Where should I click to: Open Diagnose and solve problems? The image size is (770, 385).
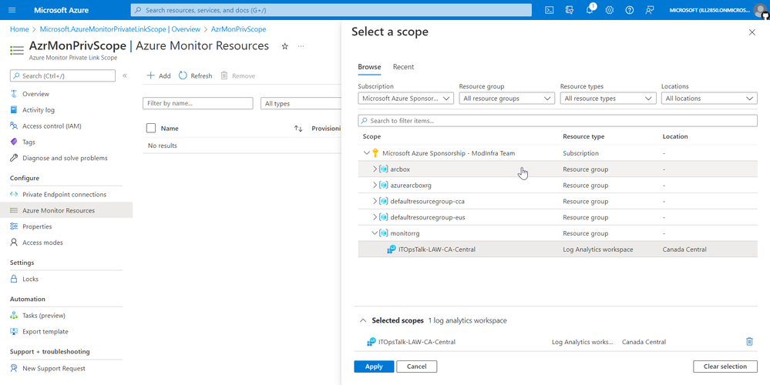[x=66, y=158]
